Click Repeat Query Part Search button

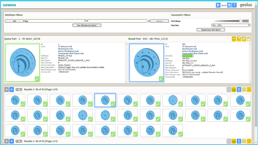point(211,30)
